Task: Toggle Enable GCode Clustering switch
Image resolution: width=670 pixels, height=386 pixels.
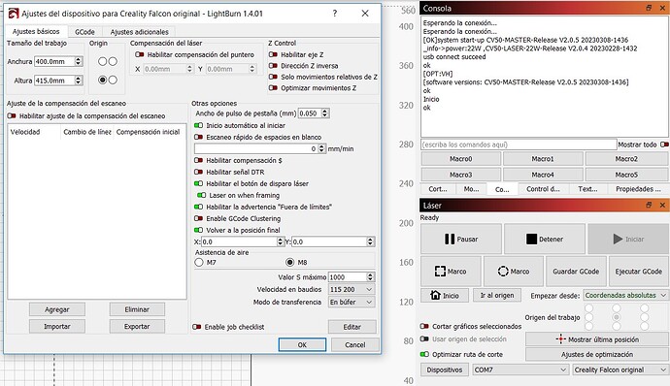Action: tap(198, 218)
